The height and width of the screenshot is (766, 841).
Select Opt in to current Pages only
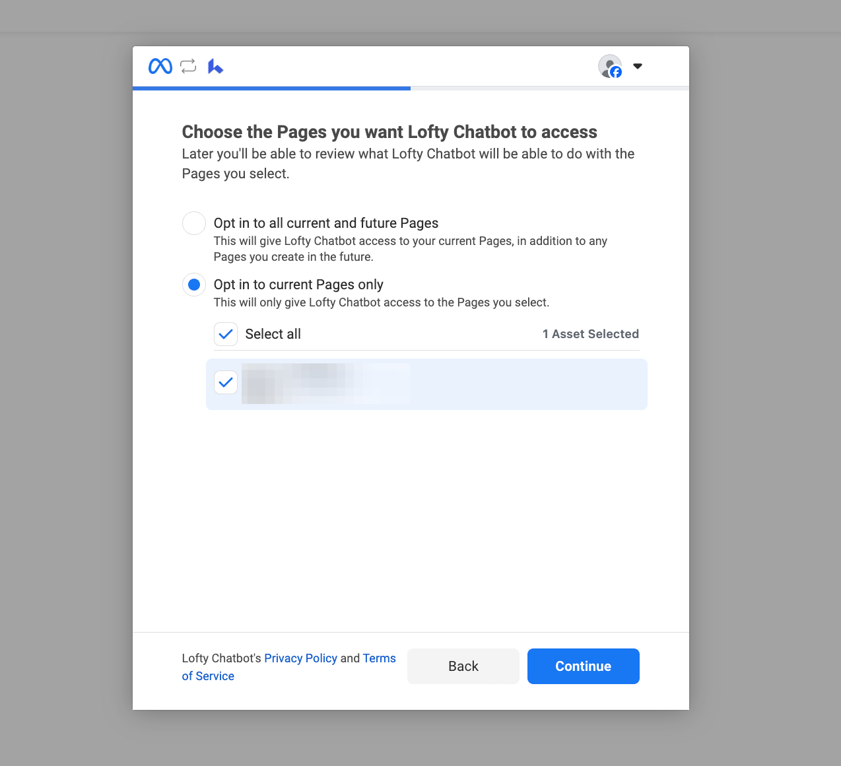pos(194,285)
